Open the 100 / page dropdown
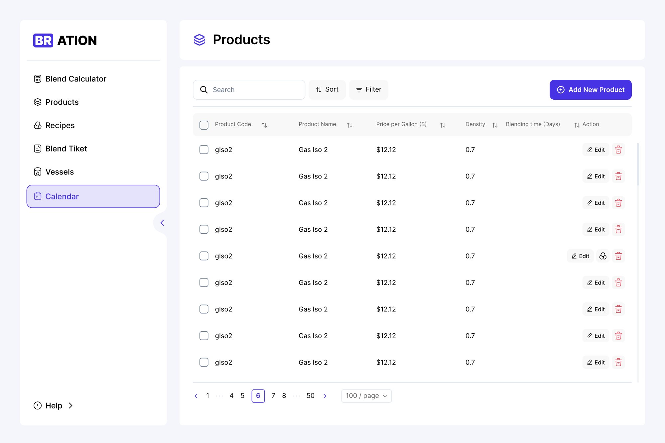Viewport: 665px width, 443px height. (x=366, y=396)
